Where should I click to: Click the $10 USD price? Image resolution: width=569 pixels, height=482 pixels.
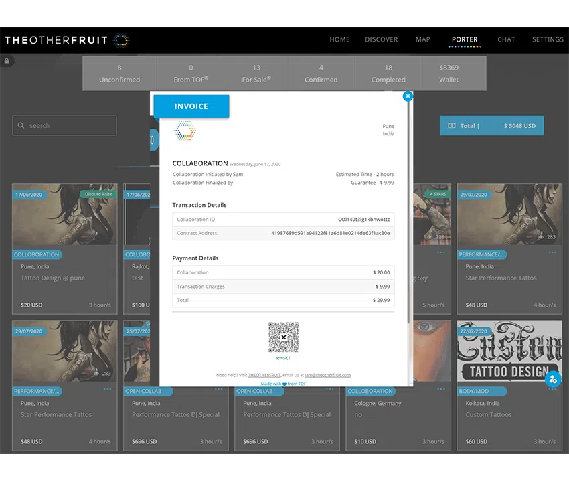pos(365,441)
